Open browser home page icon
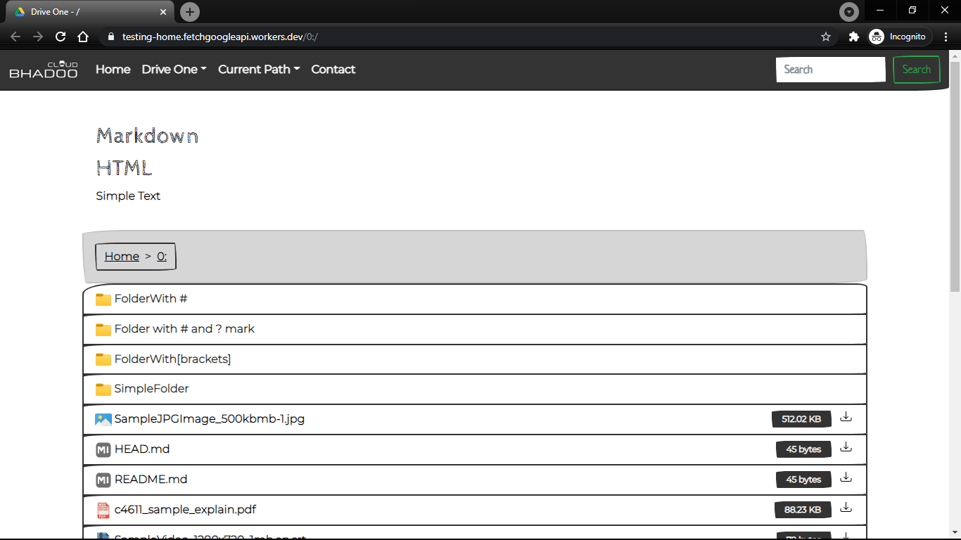 [83, 37]
